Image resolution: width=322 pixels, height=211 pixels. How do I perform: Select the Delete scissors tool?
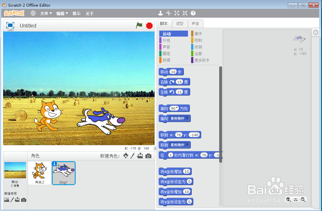point(169,13)
